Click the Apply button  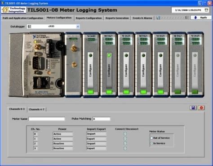tap(201, 18)
